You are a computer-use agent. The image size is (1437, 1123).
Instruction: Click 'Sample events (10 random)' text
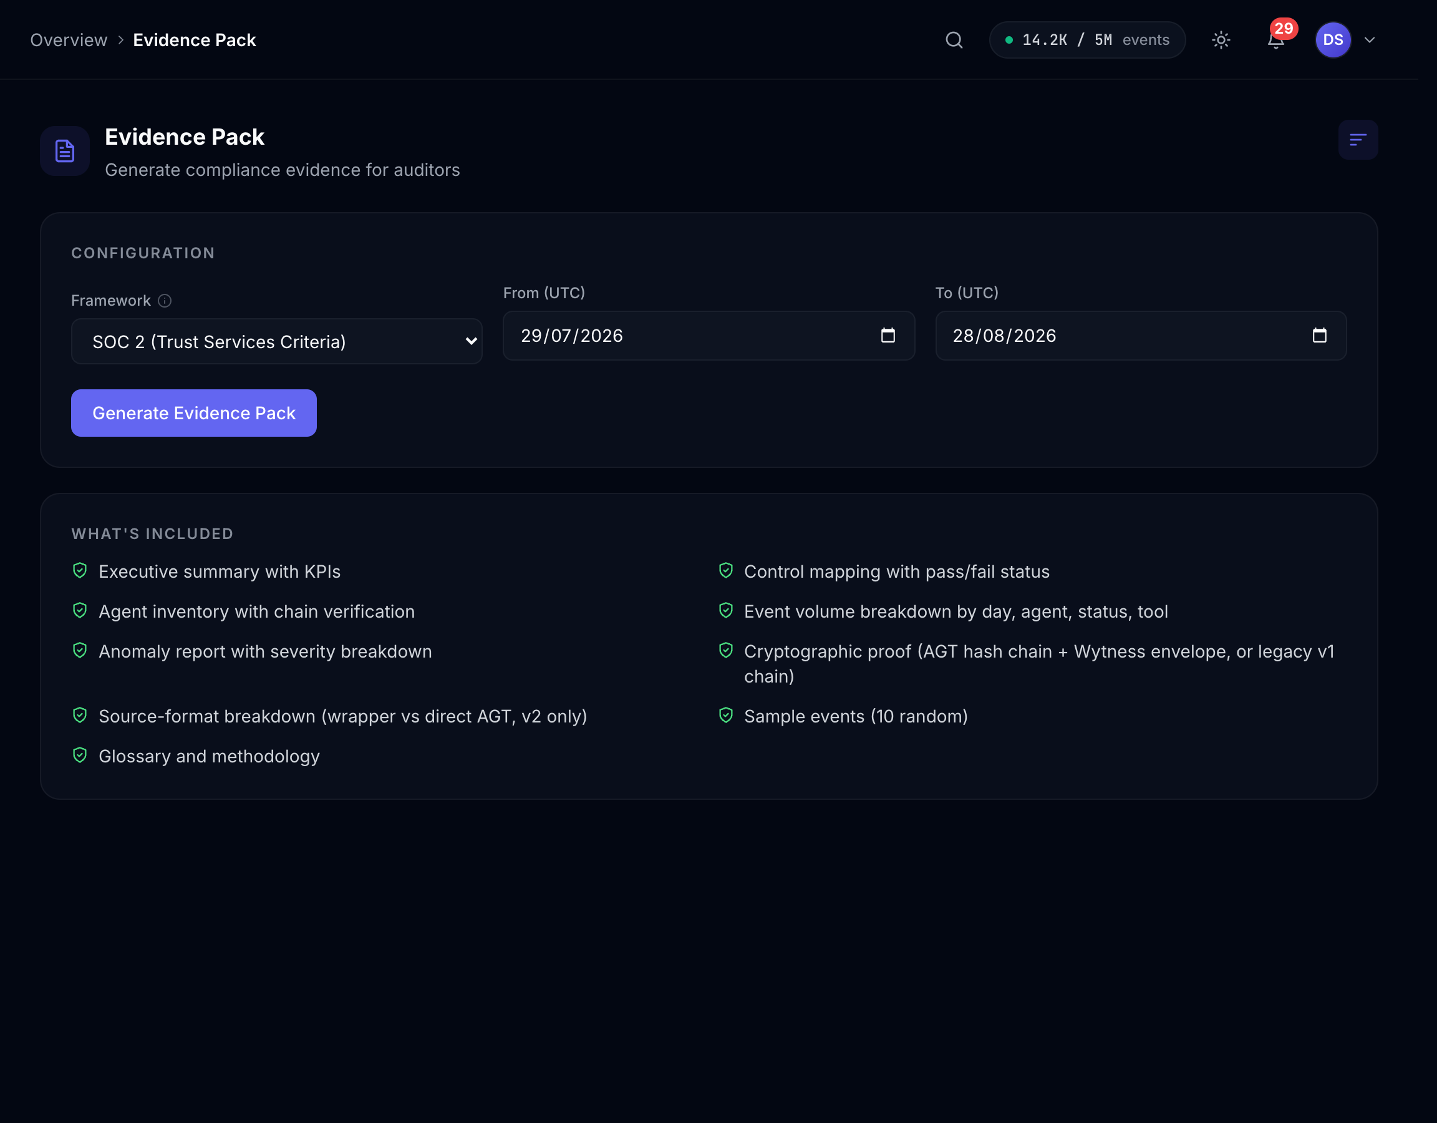point(856,716)
